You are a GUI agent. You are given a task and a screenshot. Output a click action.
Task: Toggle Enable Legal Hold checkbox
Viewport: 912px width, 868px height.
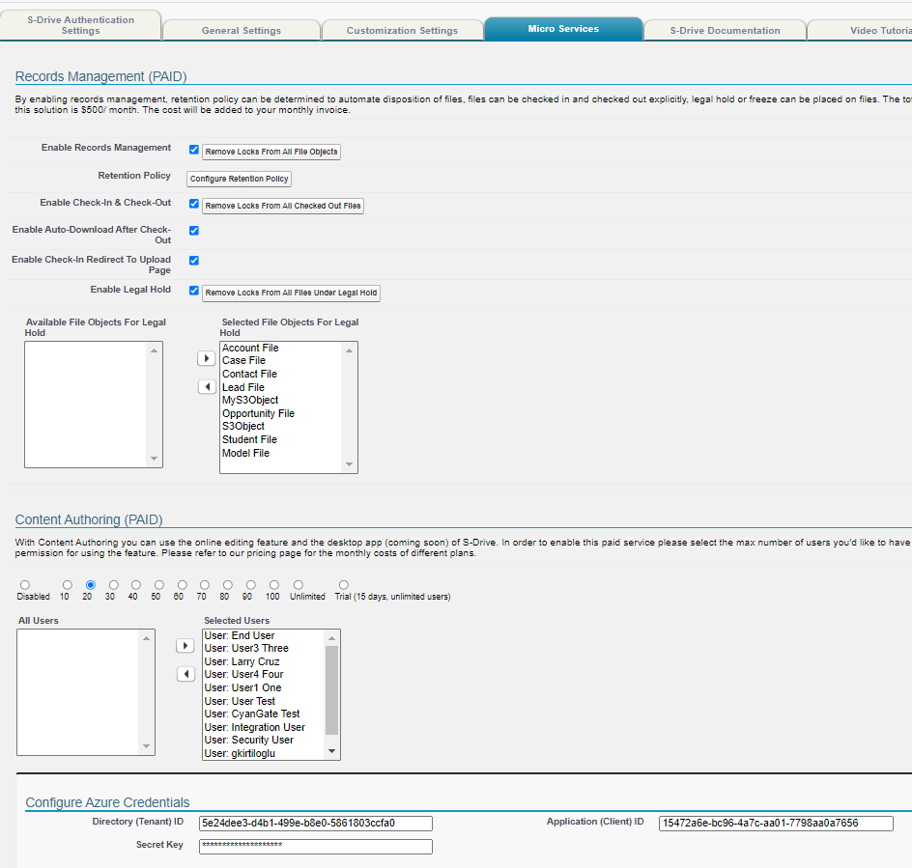(194, 291)
